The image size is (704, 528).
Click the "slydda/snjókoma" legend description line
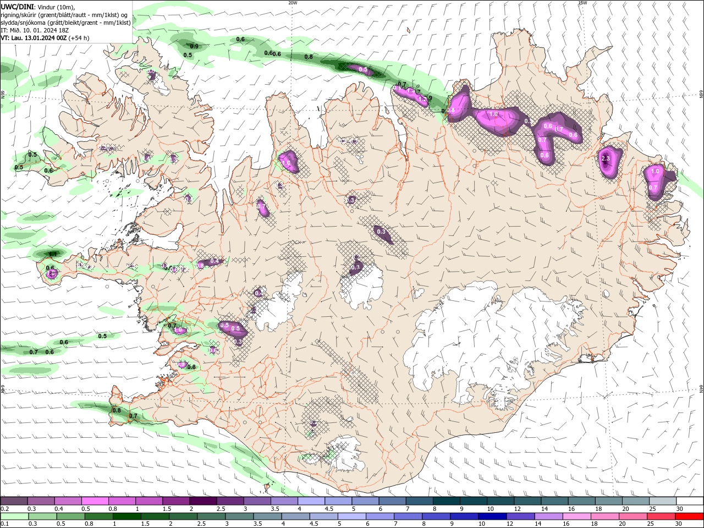tap(65, 23)
